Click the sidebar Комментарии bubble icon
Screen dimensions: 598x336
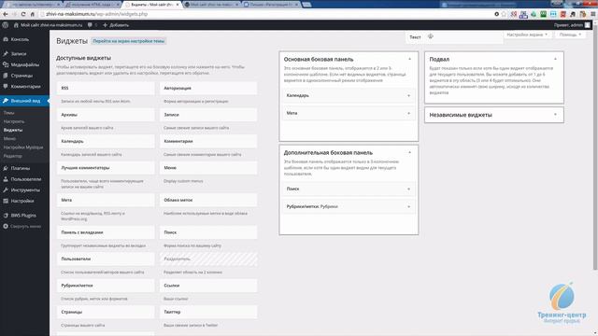[6, 87]
